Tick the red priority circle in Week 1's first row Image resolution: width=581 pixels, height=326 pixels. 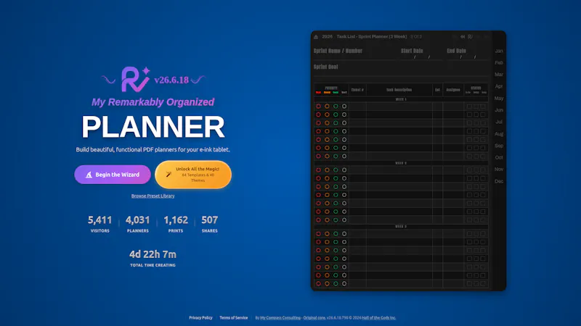point(318,106)
